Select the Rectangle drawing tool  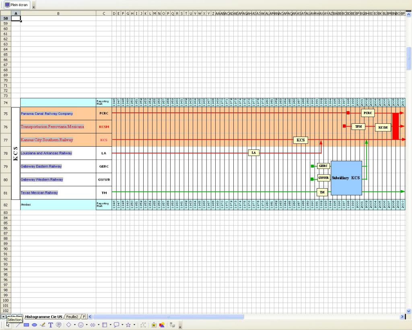pyautogui.click(x=26, y=325)
